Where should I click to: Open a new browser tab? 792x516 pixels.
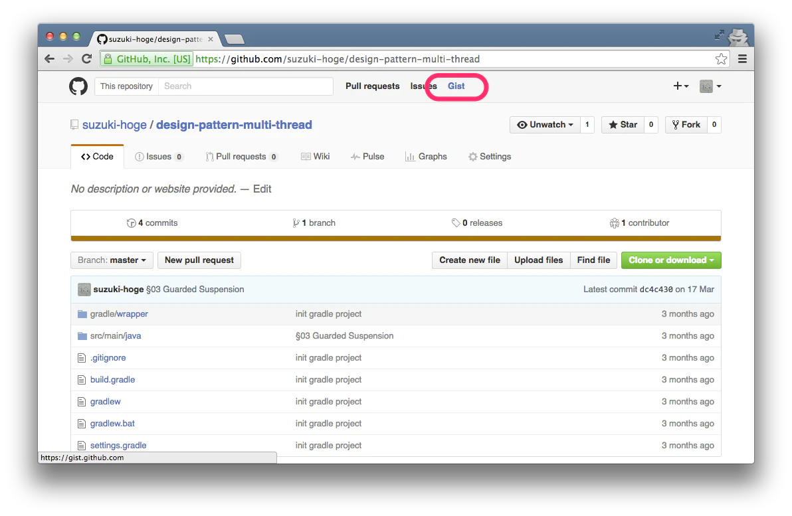pos(235,39)
